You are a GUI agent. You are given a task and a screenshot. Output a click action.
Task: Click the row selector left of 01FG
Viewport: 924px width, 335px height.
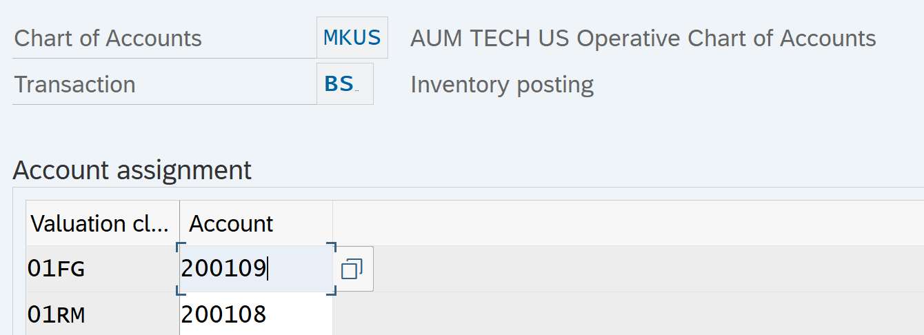pyautogui.click(x=19, y=269)
